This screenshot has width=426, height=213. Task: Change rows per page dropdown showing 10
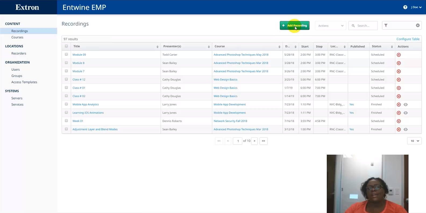[x=414, y=141]
